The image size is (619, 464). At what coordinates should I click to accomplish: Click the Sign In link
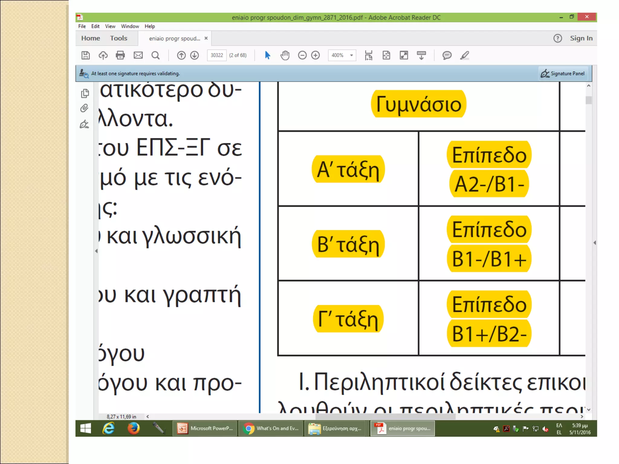581,38
